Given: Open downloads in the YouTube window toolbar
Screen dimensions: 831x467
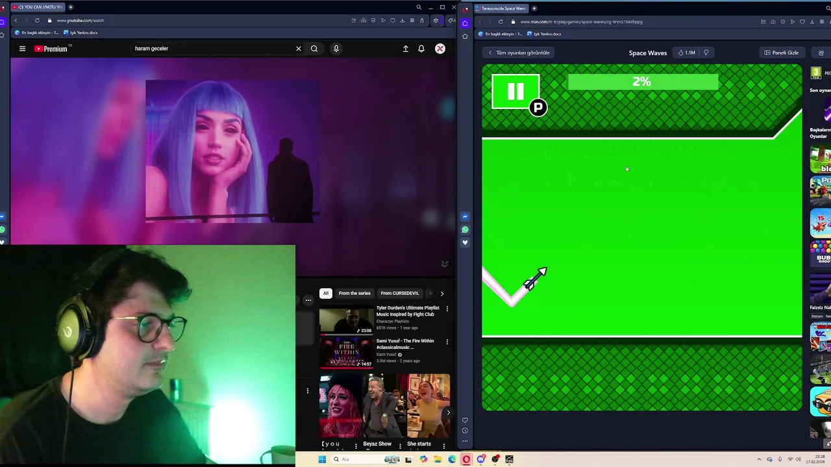Looking at the screenshot, I should (x=403, y=20).
